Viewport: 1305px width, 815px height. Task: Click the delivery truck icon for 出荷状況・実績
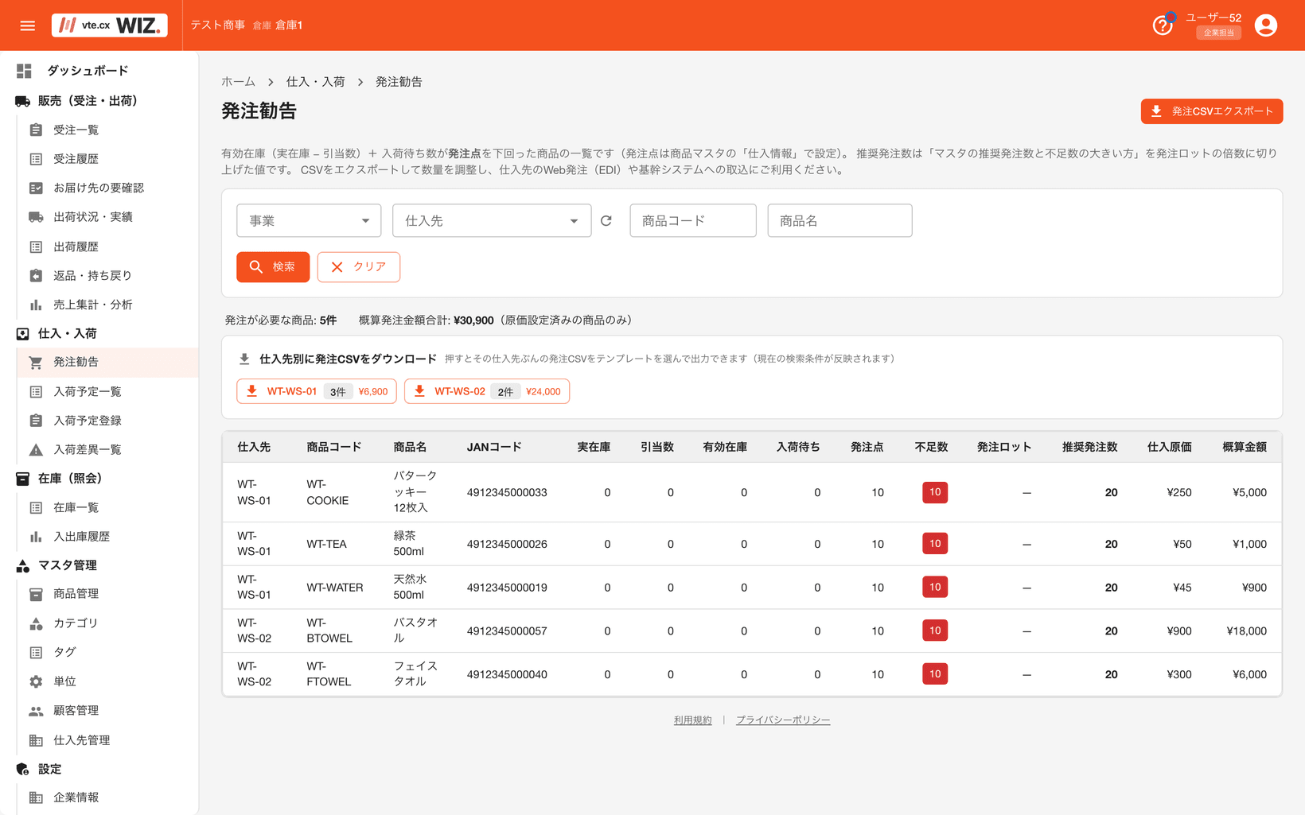pos(36,217)
